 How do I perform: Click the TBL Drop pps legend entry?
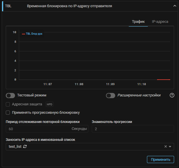pyautogui.click(x=32, y=34)
